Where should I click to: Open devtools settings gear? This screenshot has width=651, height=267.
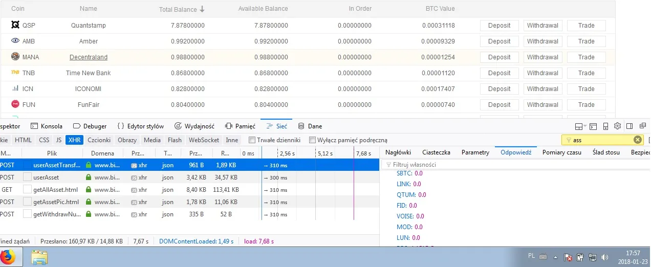(617, 126)
